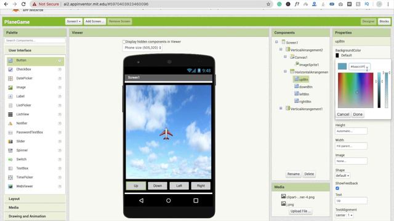Open the Media palette section
The image size is (394, 221).
tap(35, 207)
